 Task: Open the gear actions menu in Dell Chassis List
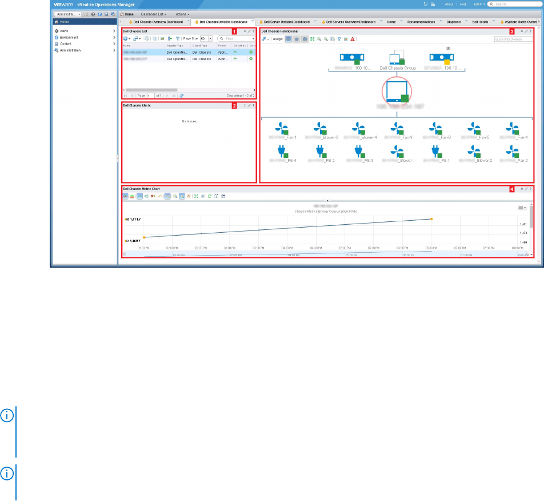pyautogui.click(x=127, y=38)
